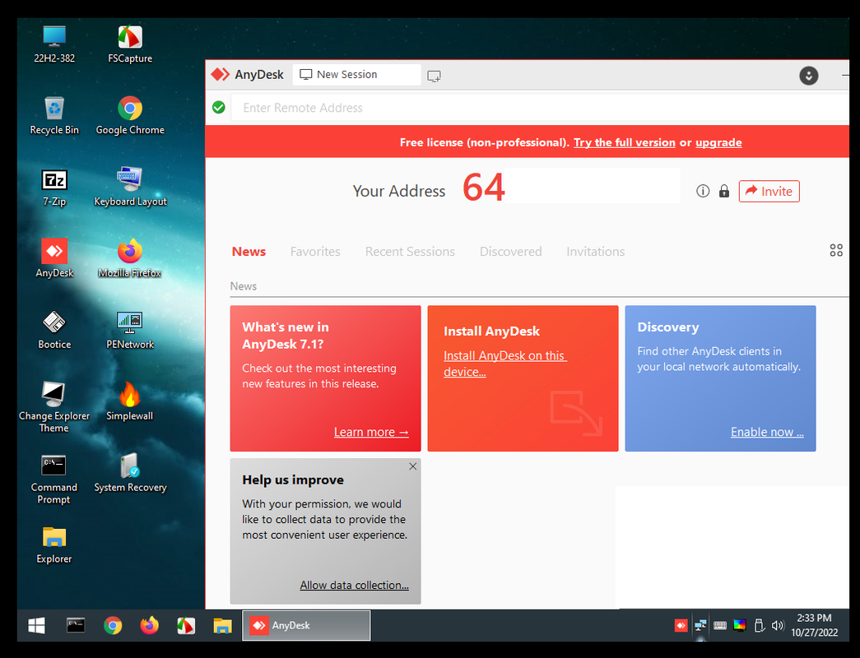The image size is (860, 658).
Task: Open keyboard layout tray icon
Action: point(720,625)
